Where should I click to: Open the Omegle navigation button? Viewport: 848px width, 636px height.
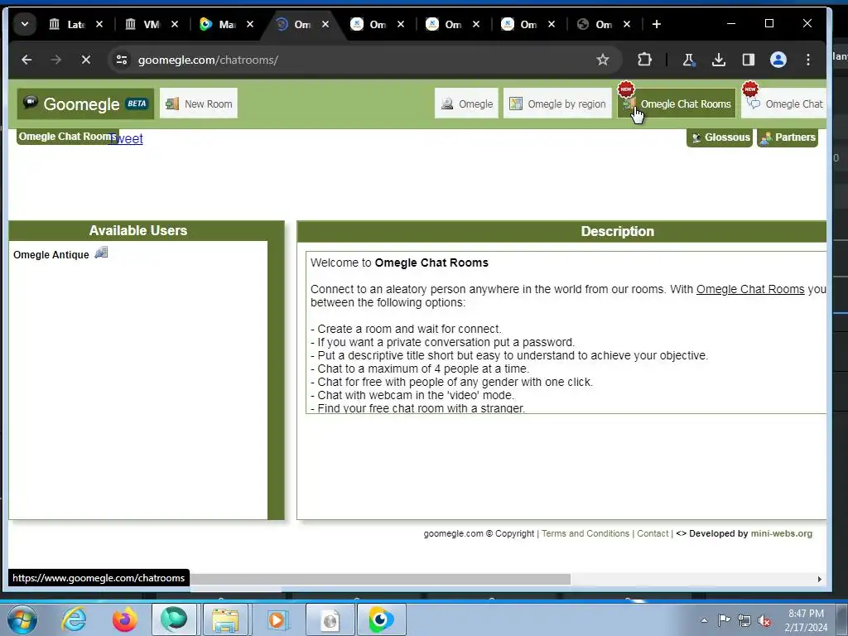[466, 104]
